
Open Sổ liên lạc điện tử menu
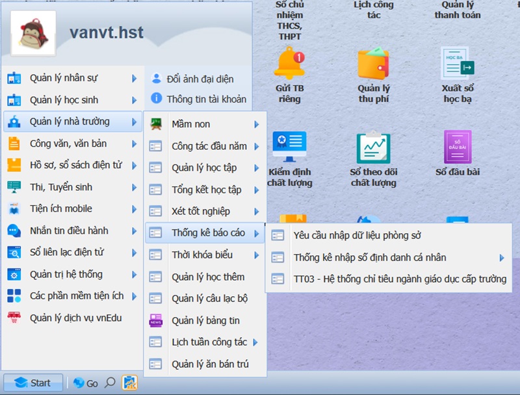72,252
